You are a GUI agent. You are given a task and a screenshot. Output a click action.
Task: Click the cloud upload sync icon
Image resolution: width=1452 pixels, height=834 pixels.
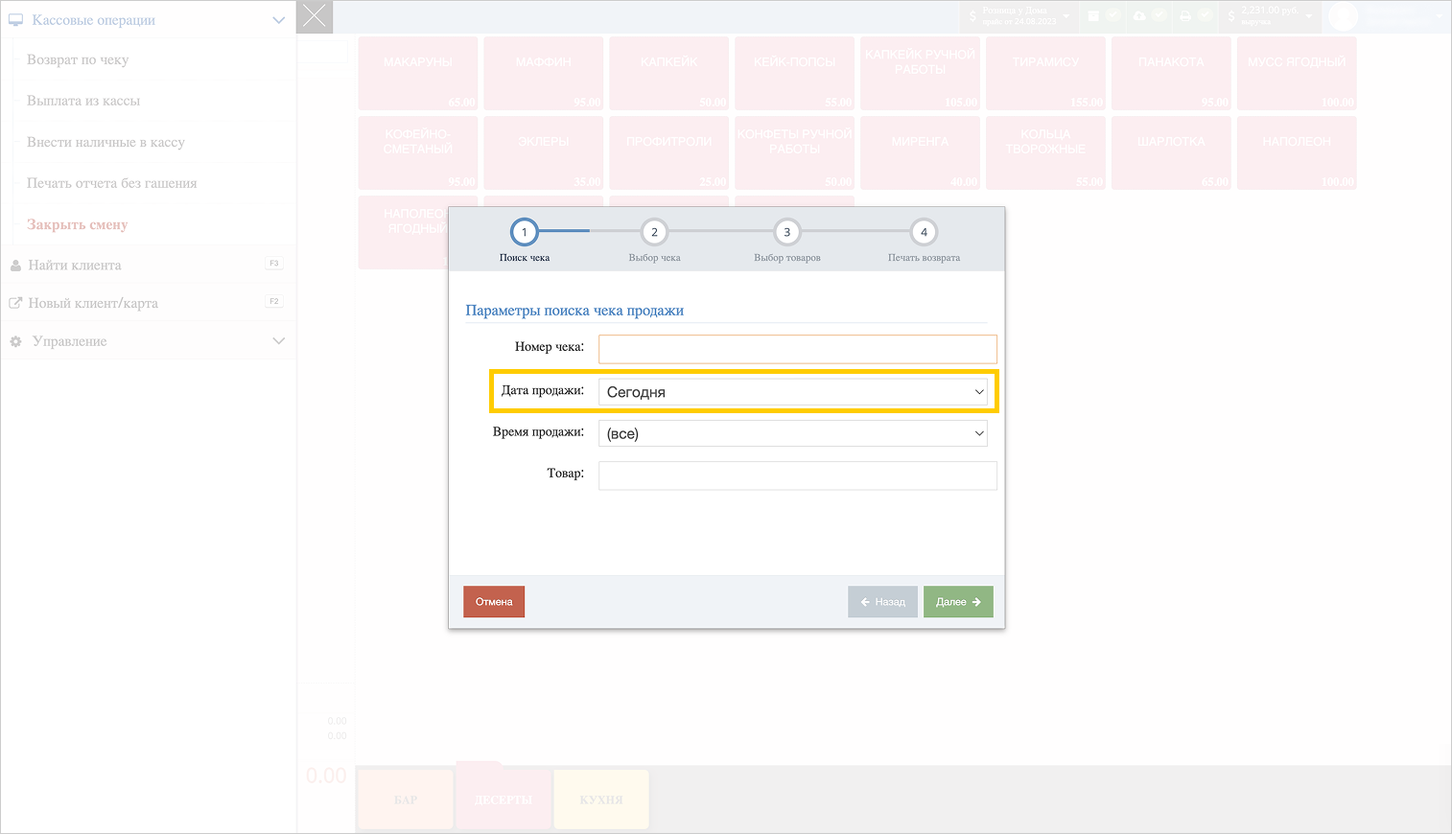tap(1139, 16)
